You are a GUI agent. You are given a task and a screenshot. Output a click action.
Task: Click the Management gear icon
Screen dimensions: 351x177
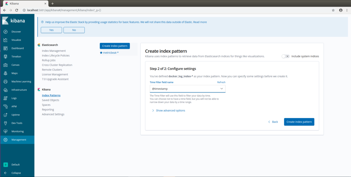[6, 140]
